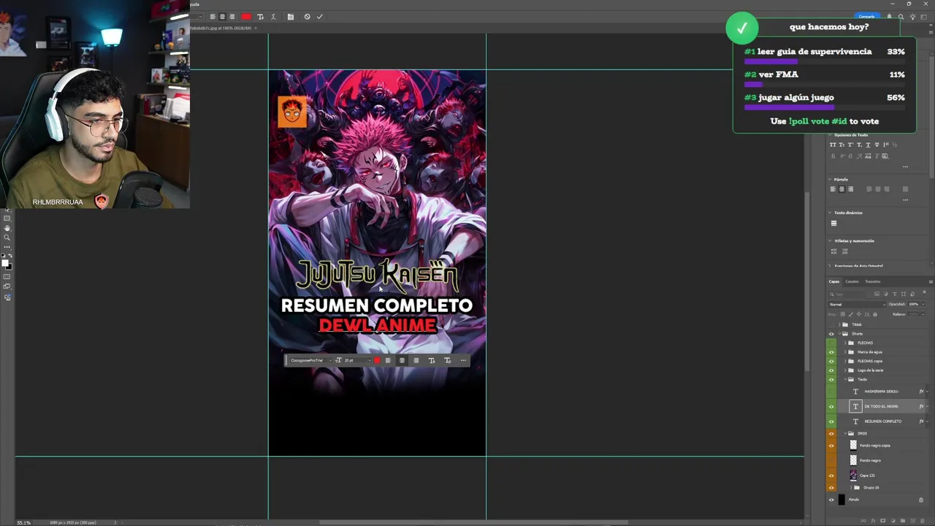This screenshot has width=935, height=526.
Task: Close the open document tab
Action: pos(256,28)
